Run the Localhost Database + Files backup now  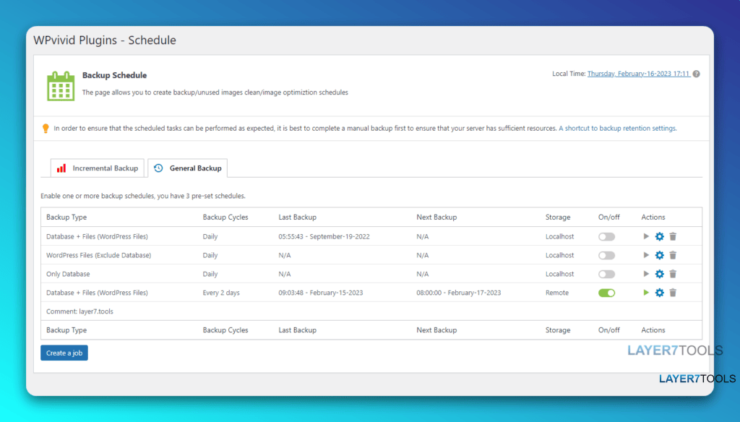tap(645, 236)
